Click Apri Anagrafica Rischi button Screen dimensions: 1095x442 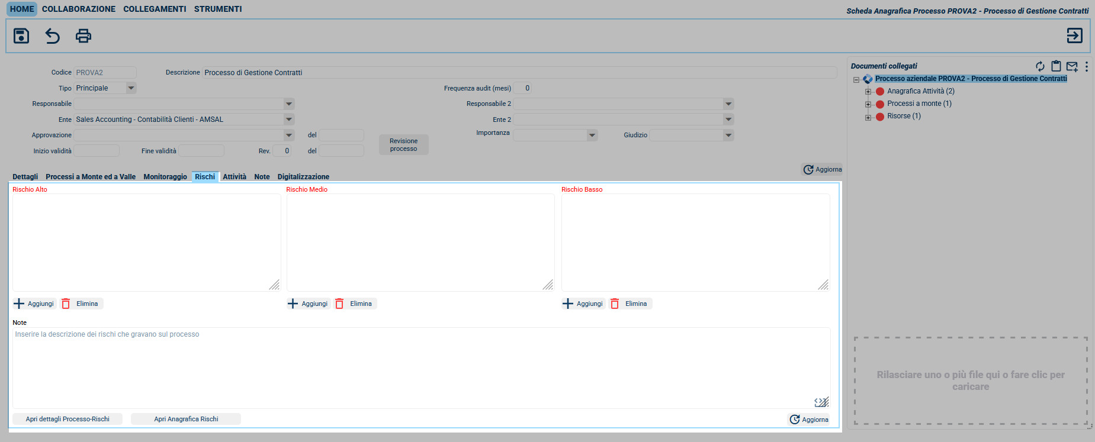tap(186, 419)
